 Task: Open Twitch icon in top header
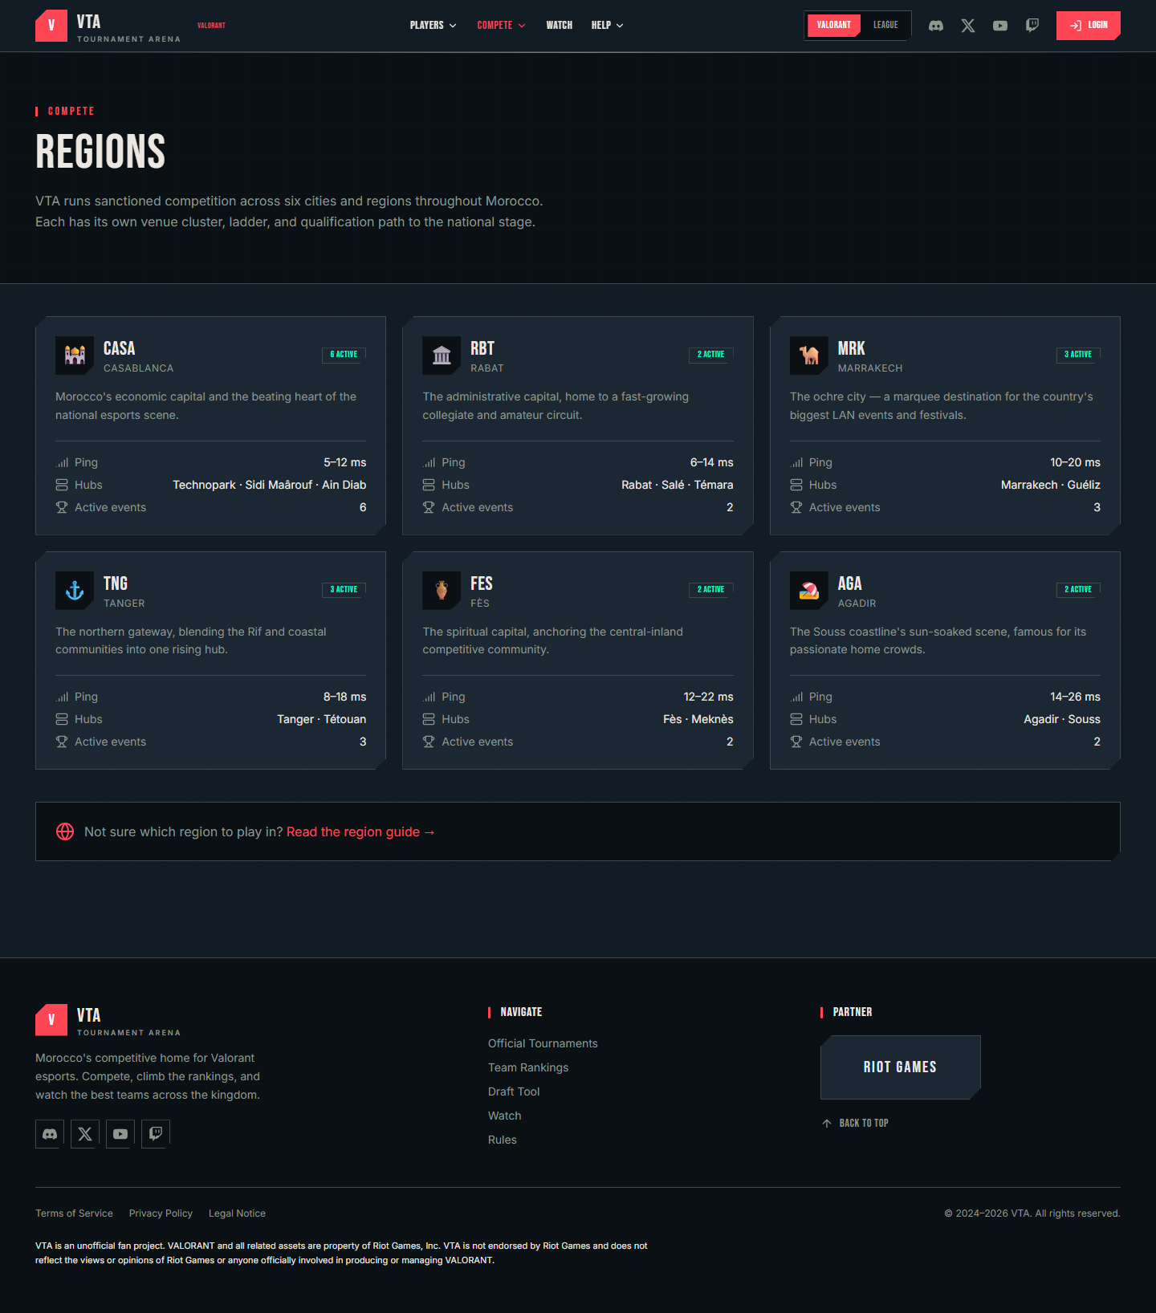[x=1032, y=26]
